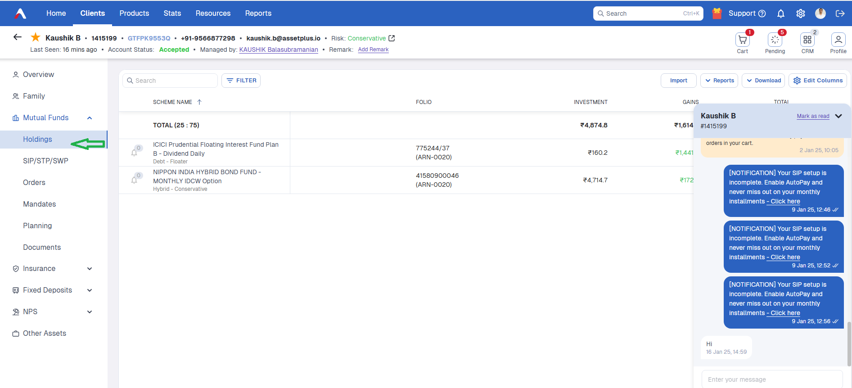Open notifications bell icon

point(781,14)
